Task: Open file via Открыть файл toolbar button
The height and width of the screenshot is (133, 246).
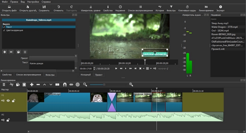Action: click(9, 8)
